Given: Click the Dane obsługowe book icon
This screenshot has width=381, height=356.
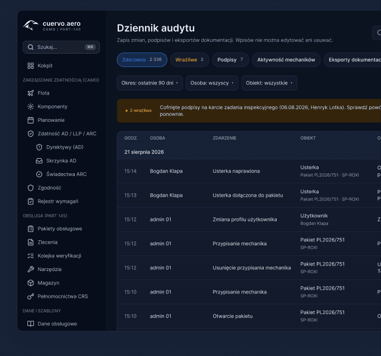Looking at the screenshot, I should [x=31, y=324].
